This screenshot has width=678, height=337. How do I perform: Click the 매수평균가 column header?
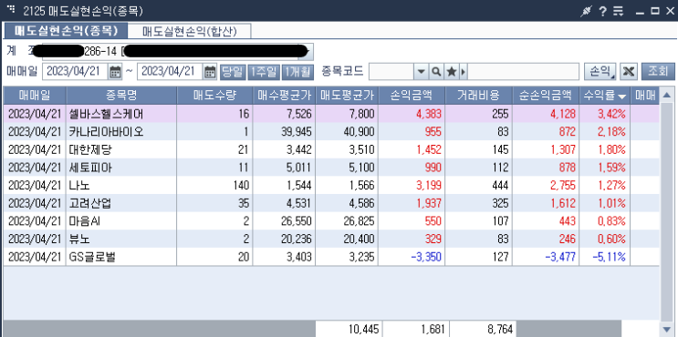coord(284,96)
